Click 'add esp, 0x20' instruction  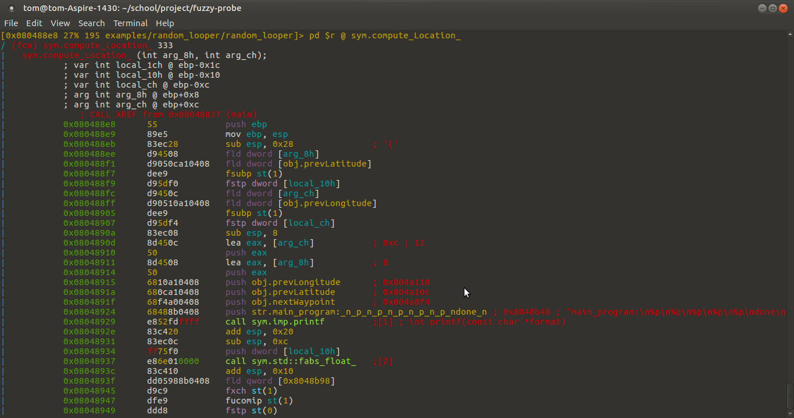259,331
